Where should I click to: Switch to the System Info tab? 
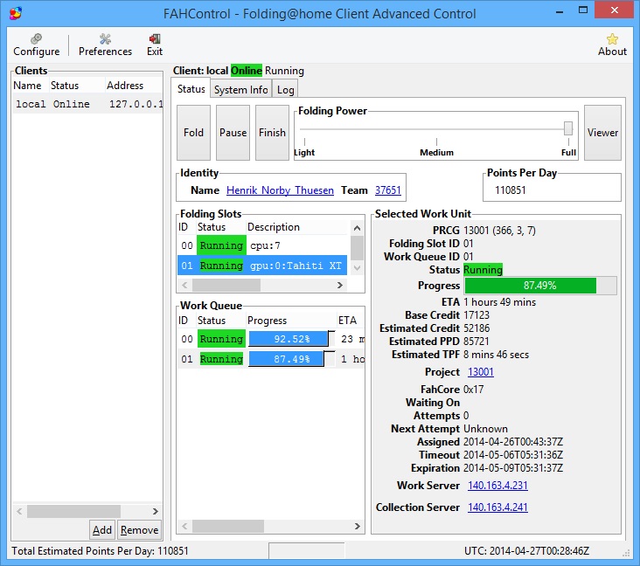(240, 90)
